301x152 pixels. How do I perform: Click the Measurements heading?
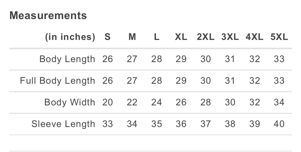[48, 15]
